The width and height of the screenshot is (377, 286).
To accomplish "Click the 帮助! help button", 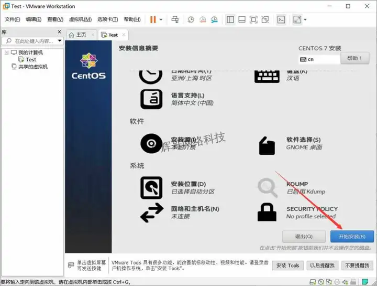I will tap(354, 58).
